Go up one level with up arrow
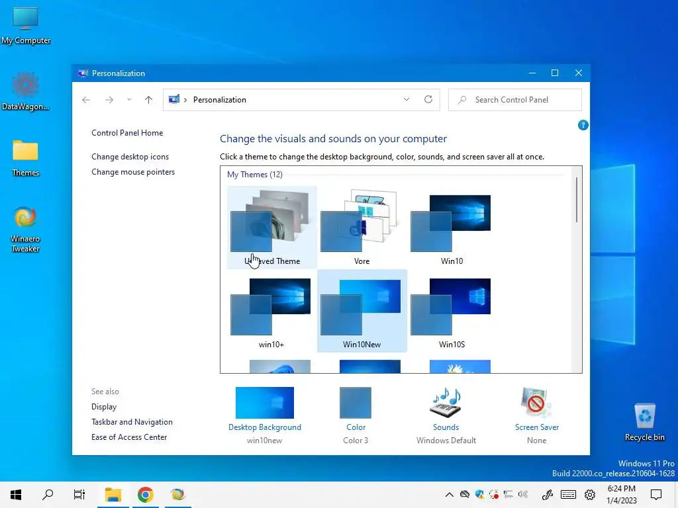 [149, 100]
